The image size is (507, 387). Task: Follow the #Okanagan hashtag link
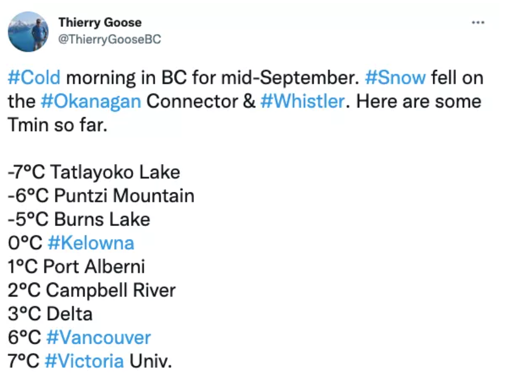point(91,101)
